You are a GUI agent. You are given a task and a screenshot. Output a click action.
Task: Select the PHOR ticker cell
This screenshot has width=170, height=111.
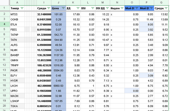(x=17, y=70)
